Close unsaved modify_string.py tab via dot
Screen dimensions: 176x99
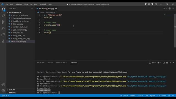tap(56, 9)
